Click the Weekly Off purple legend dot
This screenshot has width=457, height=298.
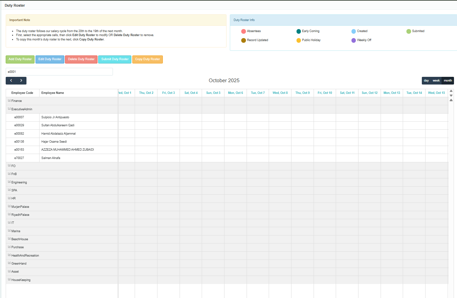353,40
